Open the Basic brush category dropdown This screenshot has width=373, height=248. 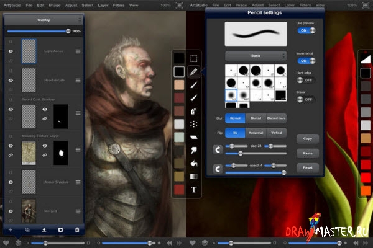pyautogui.click(x=256, y=55)
